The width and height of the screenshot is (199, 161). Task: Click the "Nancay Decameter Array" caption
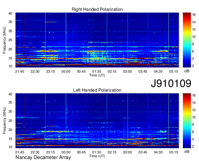(x=43, y=157)
